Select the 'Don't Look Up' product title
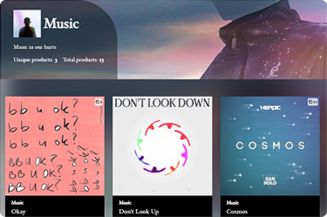This screenshot has height=217, width=327. tap(139, 211)
